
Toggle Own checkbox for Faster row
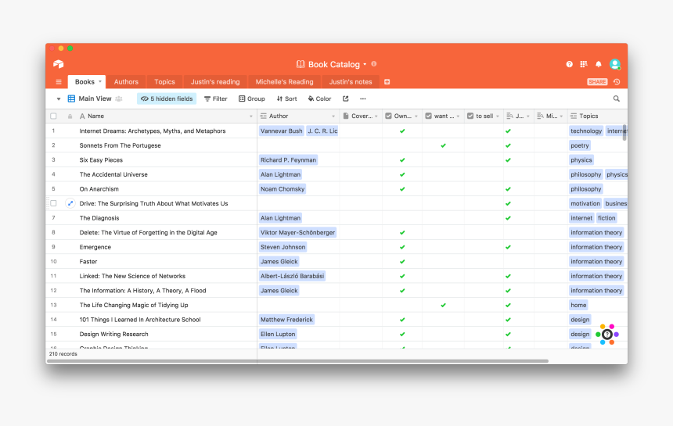point(402,261)
